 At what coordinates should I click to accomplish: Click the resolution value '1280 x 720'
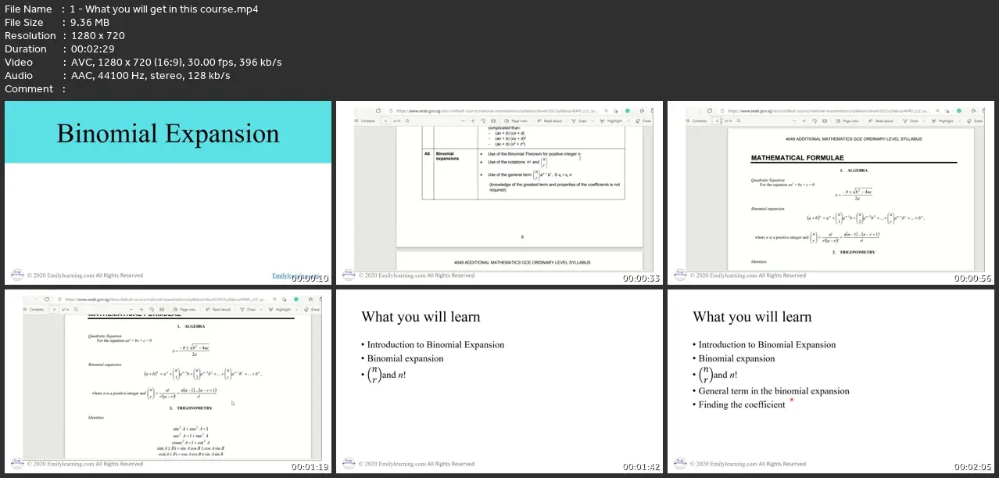[99, 36]
